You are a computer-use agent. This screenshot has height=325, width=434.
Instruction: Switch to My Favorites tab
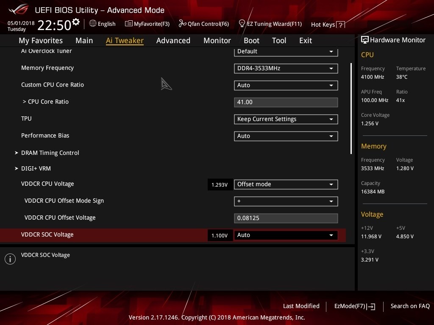41,41
